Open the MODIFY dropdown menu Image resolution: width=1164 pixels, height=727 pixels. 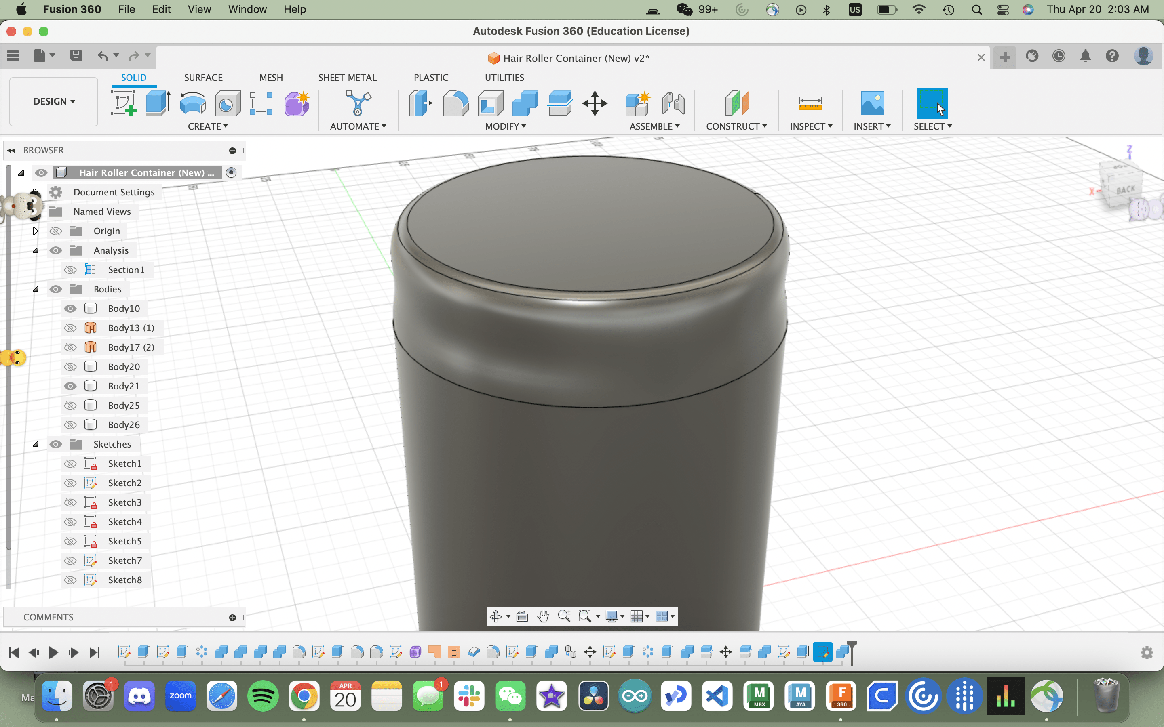coord(505,126)
